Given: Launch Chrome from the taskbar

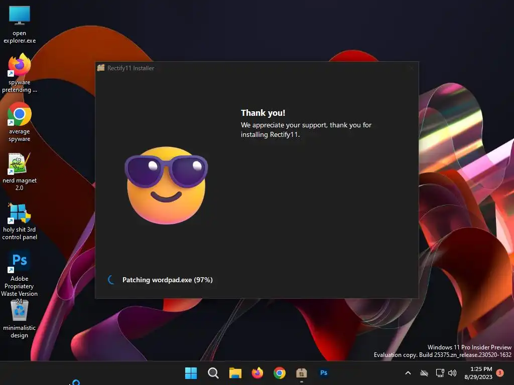Looking at the screenshot, I should 279,373.
